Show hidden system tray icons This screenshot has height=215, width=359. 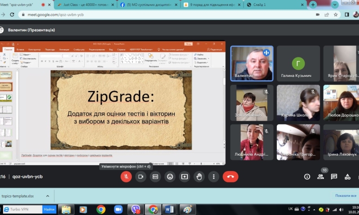[315, 210]
